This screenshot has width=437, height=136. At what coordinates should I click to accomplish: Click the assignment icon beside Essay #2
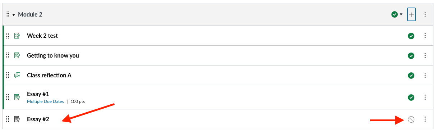tap(17, 119)
